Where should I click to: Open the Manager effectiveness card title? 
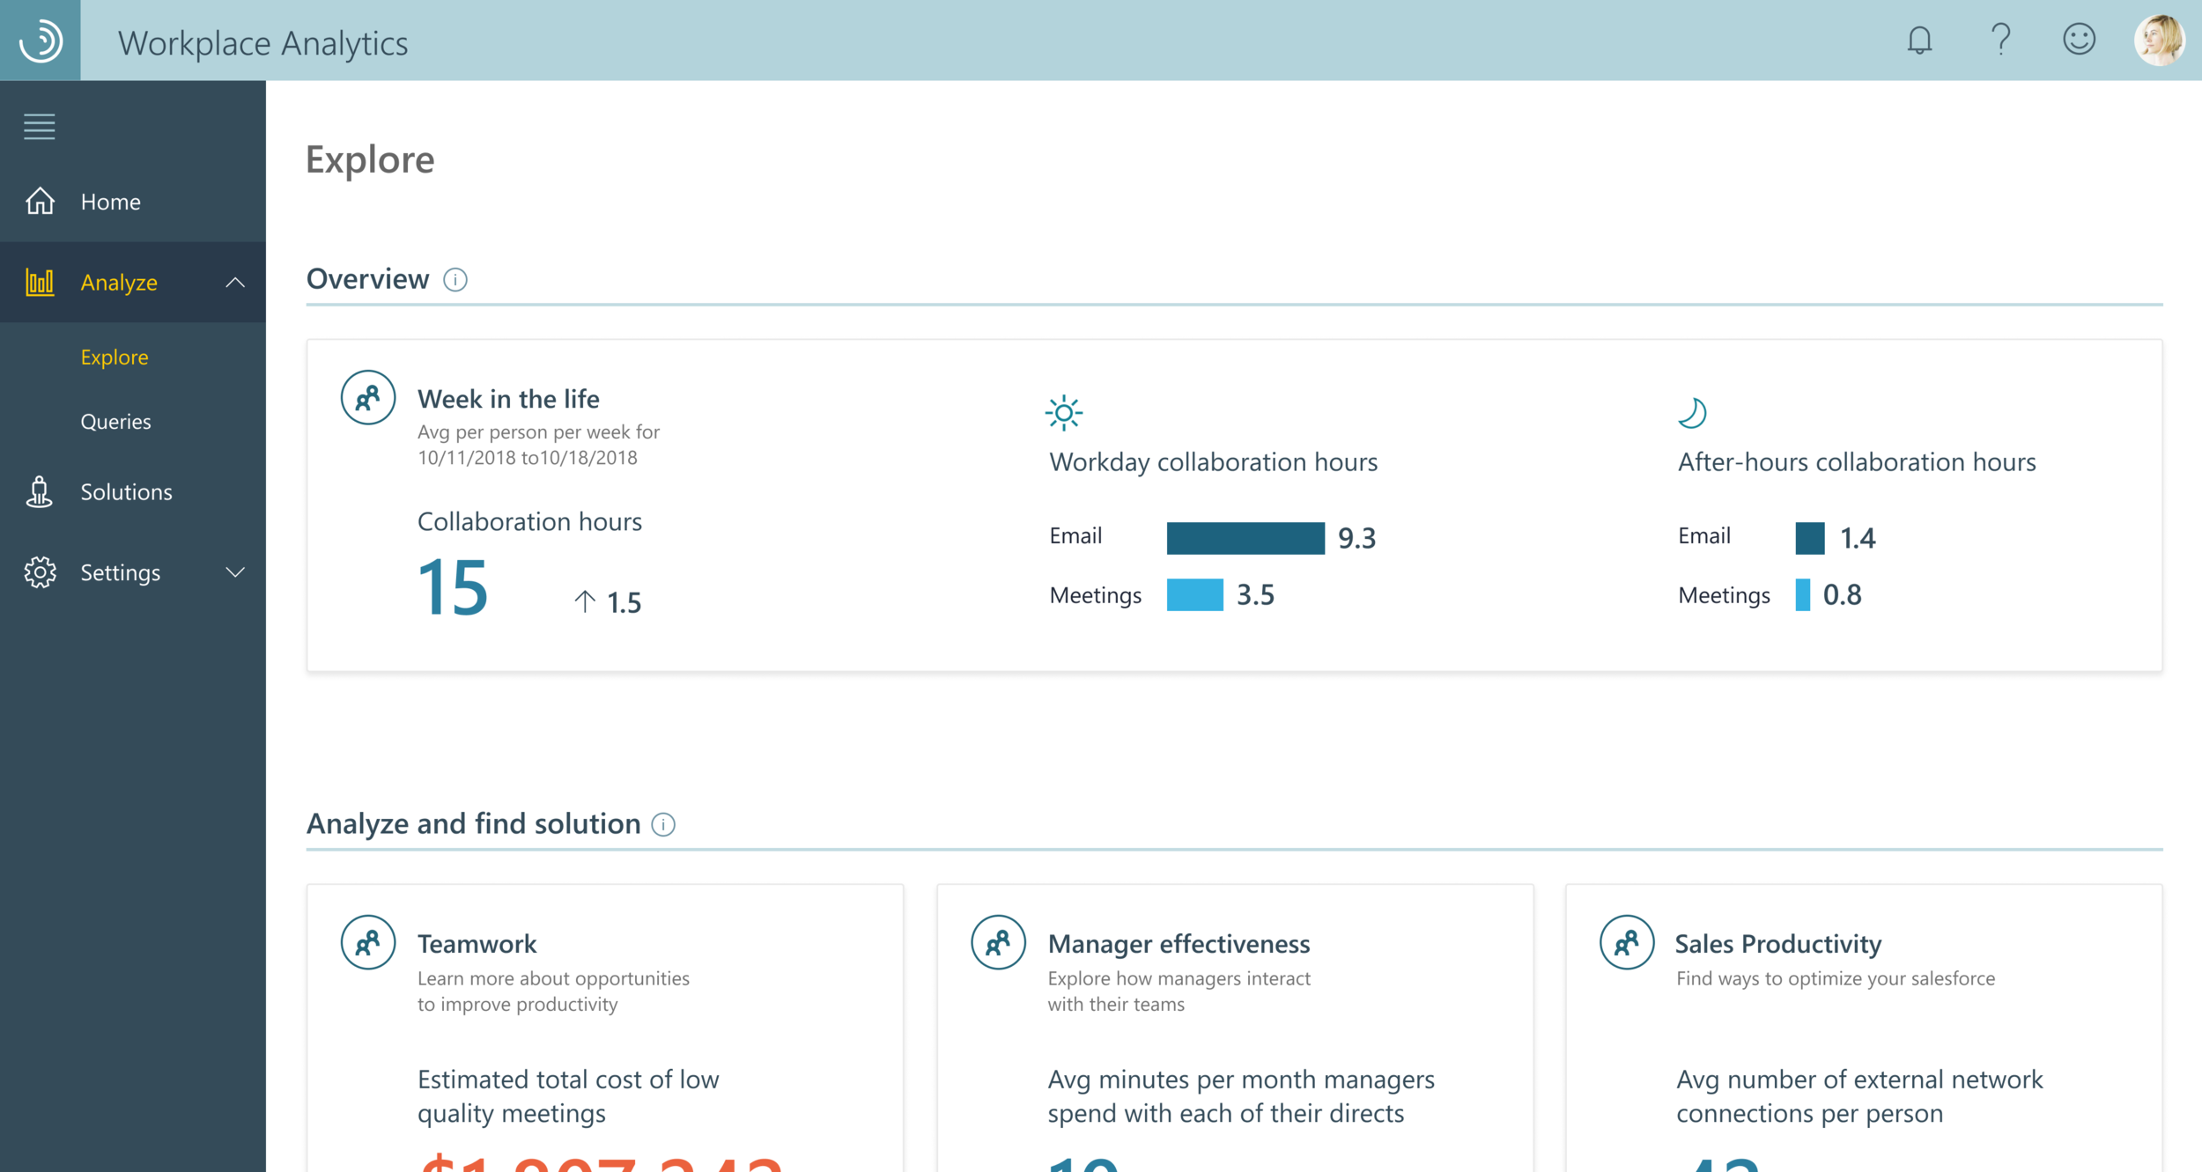point(1179,944)
